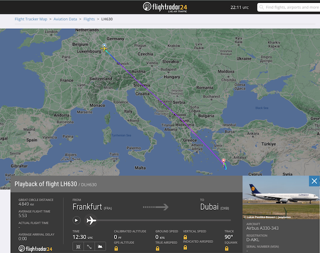320x253 pixels.
Task: Click Frankfurt (FRA) origin airport
Action: (x=92, y=207)
